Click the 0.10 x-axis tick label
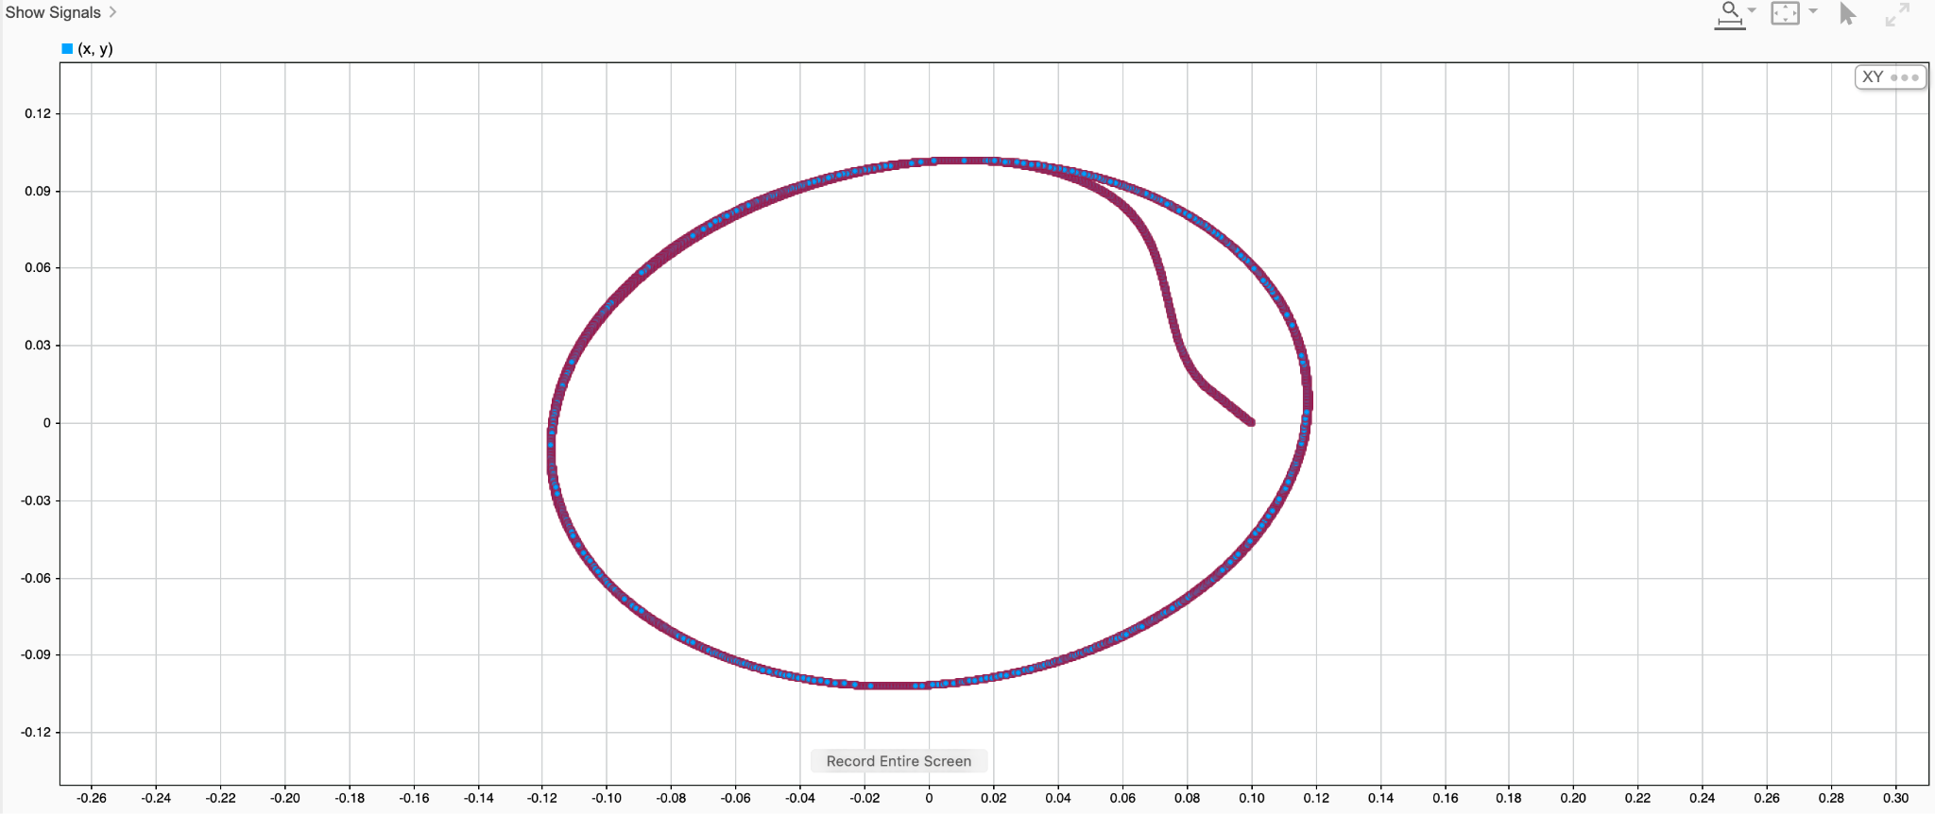The image size is (1935, 814). click(1252, 798)
